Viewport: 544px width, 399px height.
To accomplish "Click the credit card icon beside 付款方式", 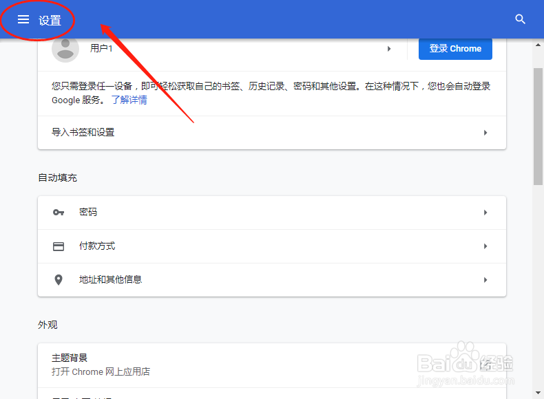I will coord(59,246).
